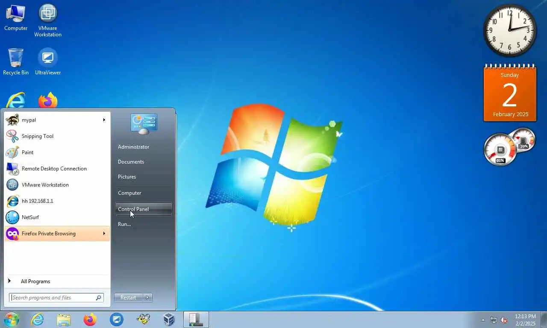Click the network tray icon
Screen dimensions: 547x328
coord(494,320)
